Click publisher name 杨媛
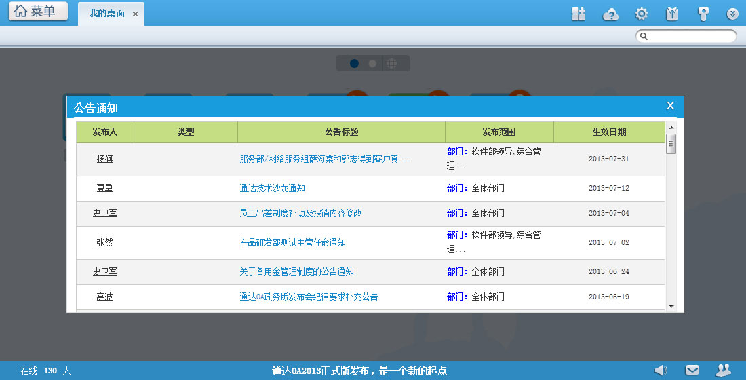This screenshot has height=380, width=746. [104, 159]
